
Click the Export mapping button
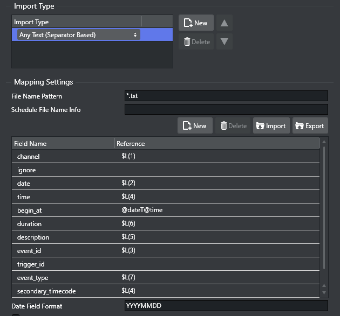click(310, 125)
